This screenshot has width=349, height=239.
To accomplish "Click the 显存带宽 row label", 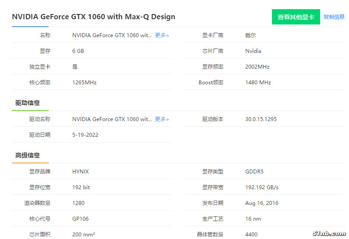I will 213,187.
